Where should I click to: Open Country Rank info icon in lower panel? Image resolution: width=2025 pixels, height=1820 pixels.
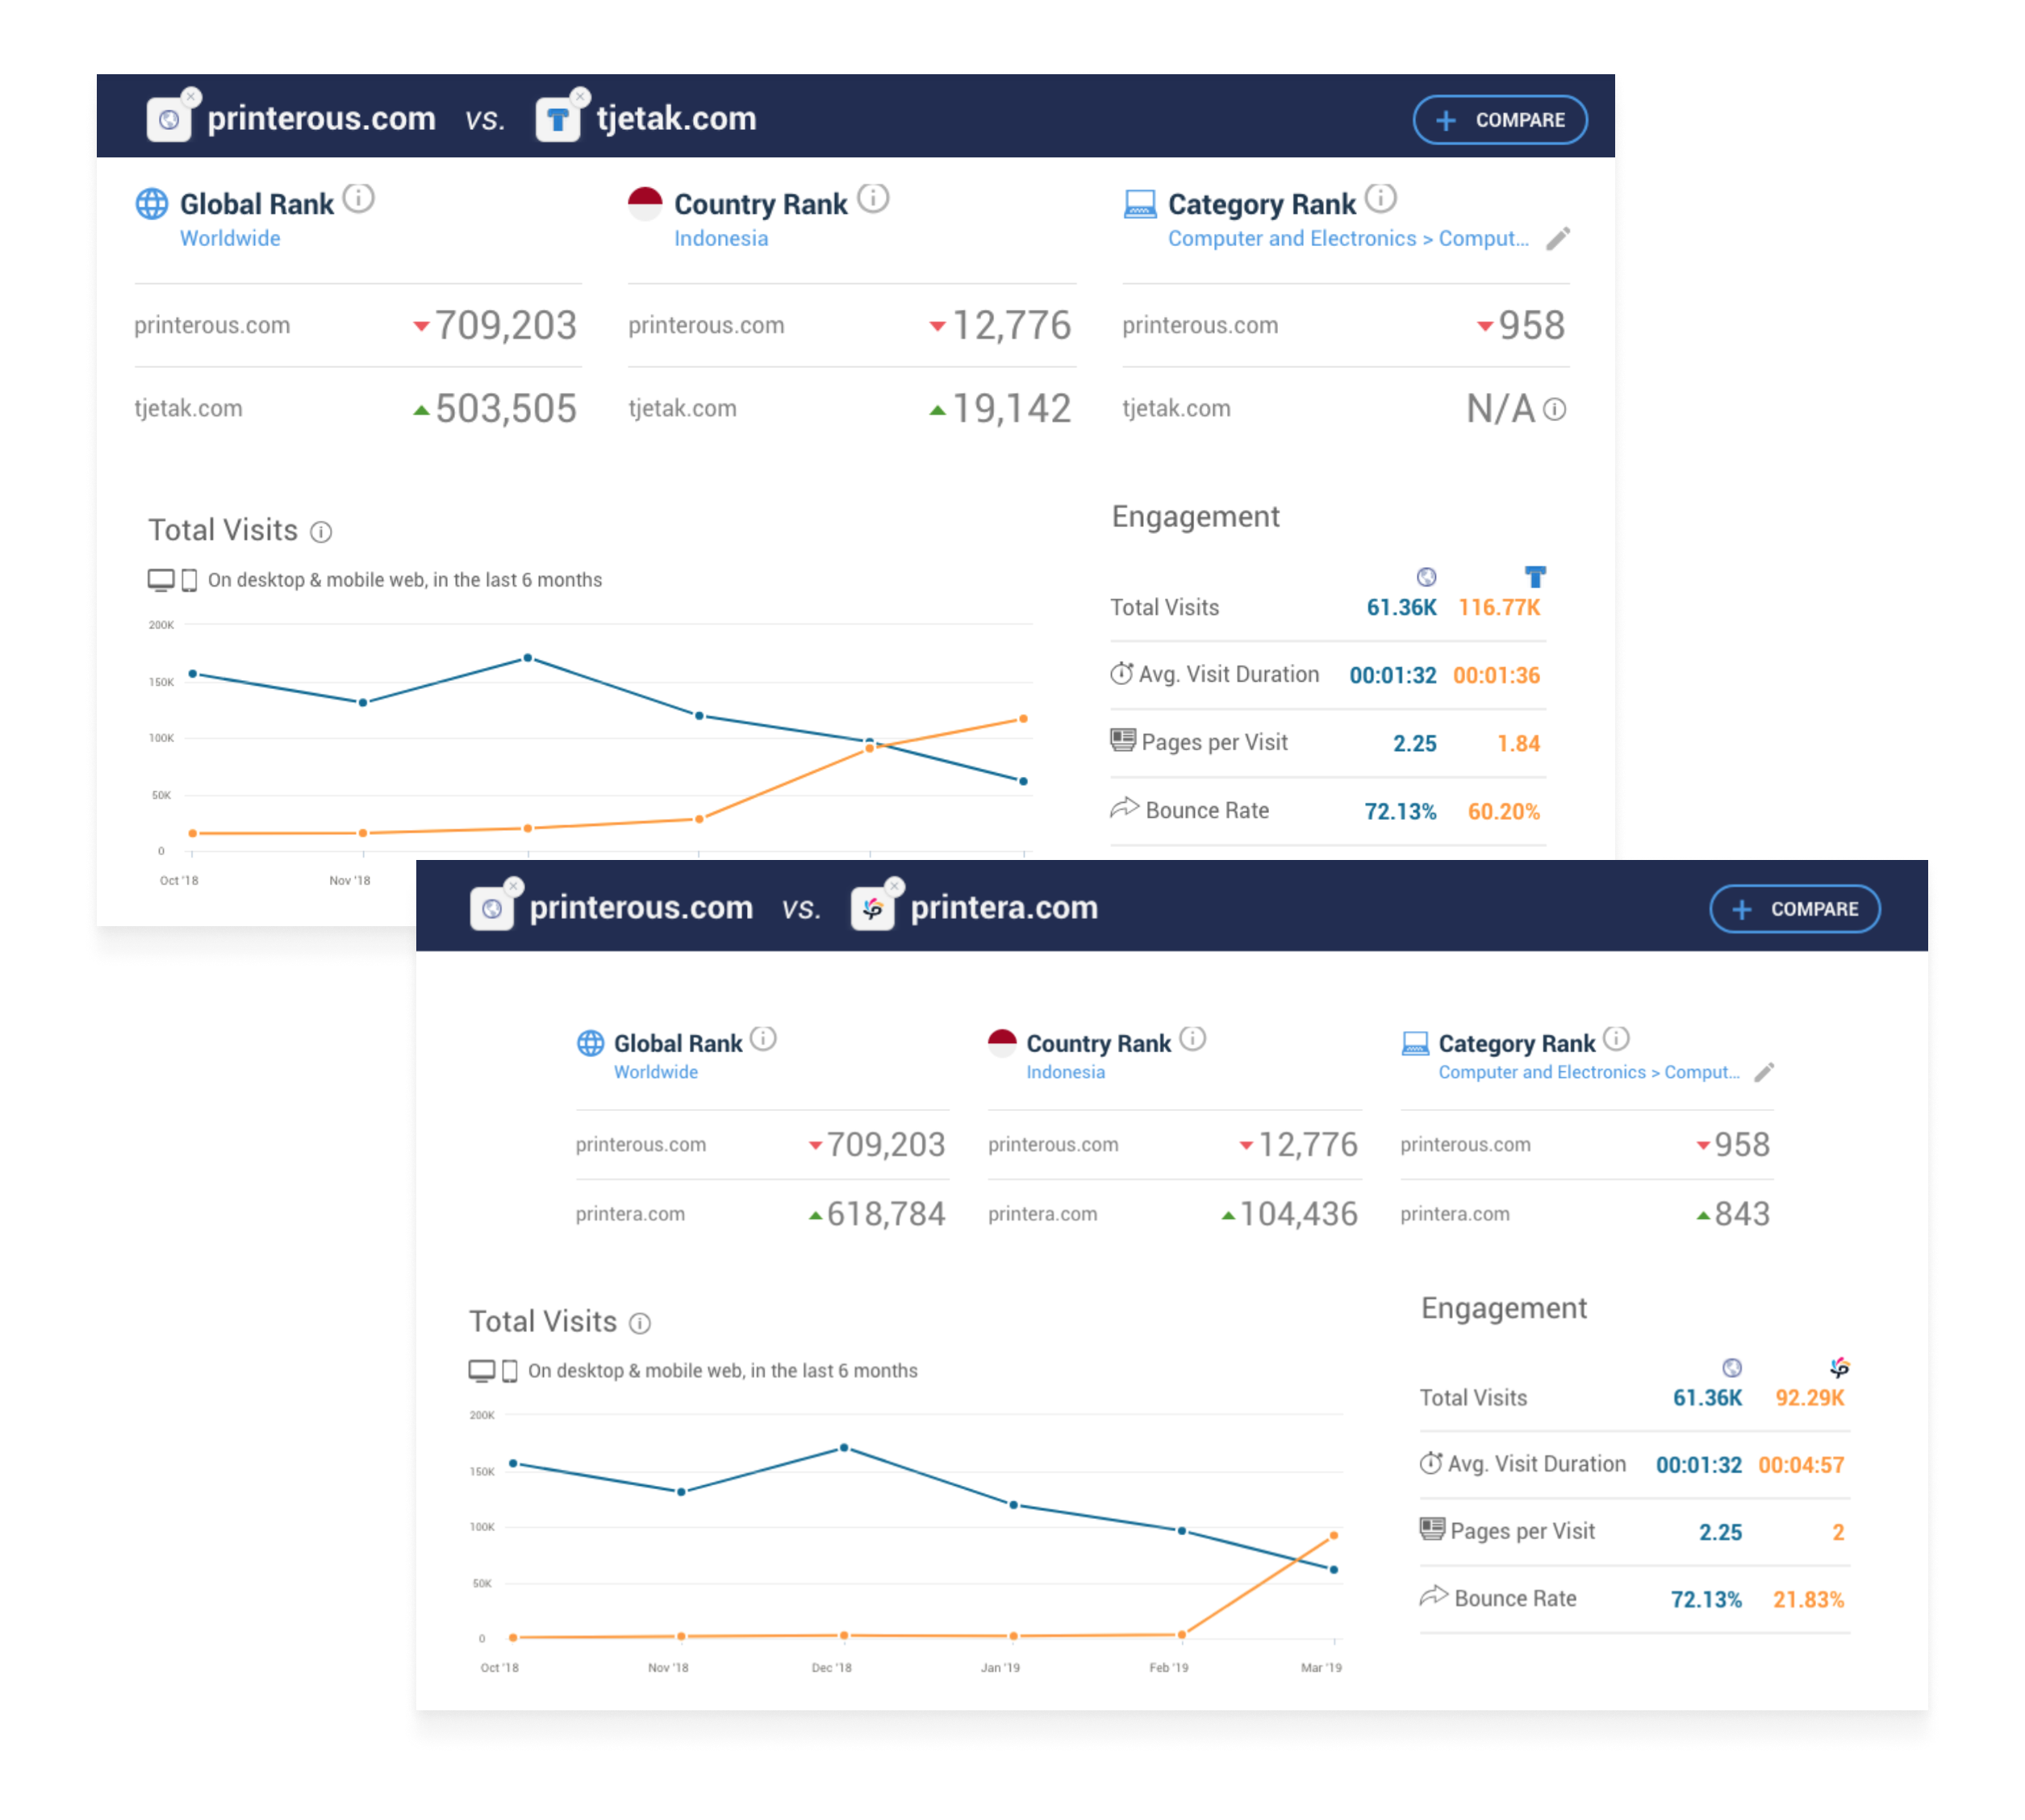click(1192, 1039)
